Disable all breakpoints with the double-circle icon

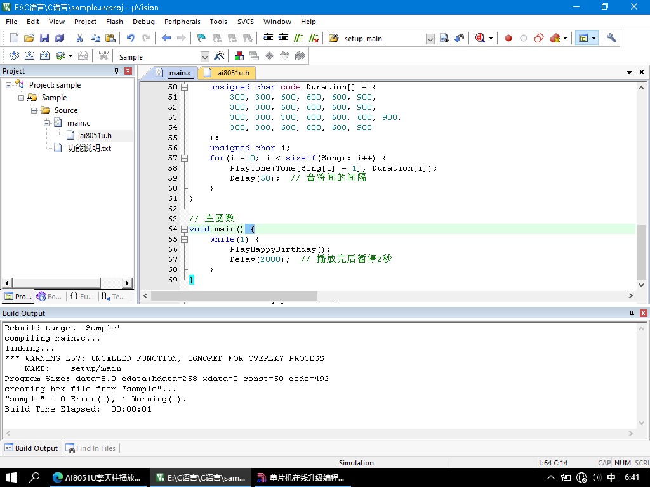pyautogui.click(x=539, y=38)
